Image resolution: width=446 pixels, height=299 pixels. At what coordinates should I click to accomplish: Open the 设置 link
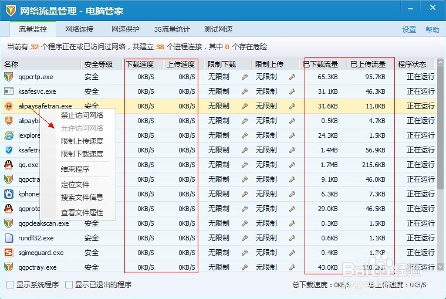409,29
